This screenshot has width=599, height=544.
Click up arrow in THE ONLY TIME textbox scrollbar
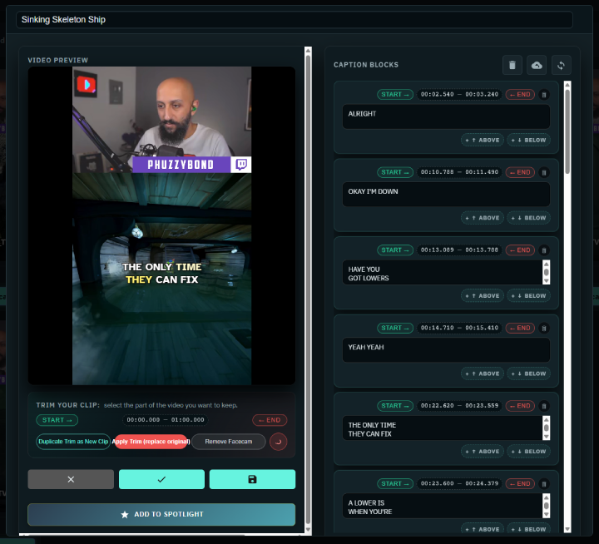[547, 420]
